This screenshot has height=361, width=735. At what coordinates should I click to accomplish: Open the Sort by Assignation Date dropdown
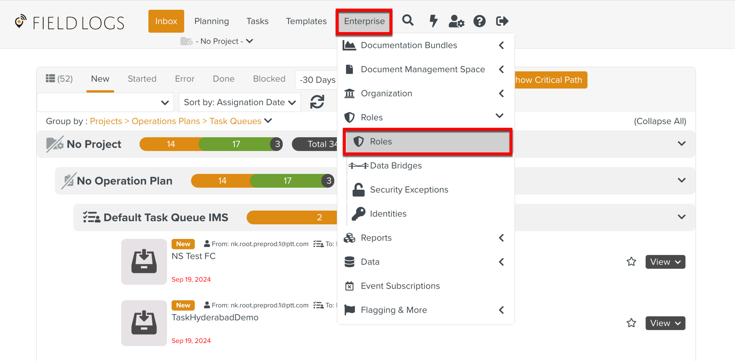click(x=240, y=102)
